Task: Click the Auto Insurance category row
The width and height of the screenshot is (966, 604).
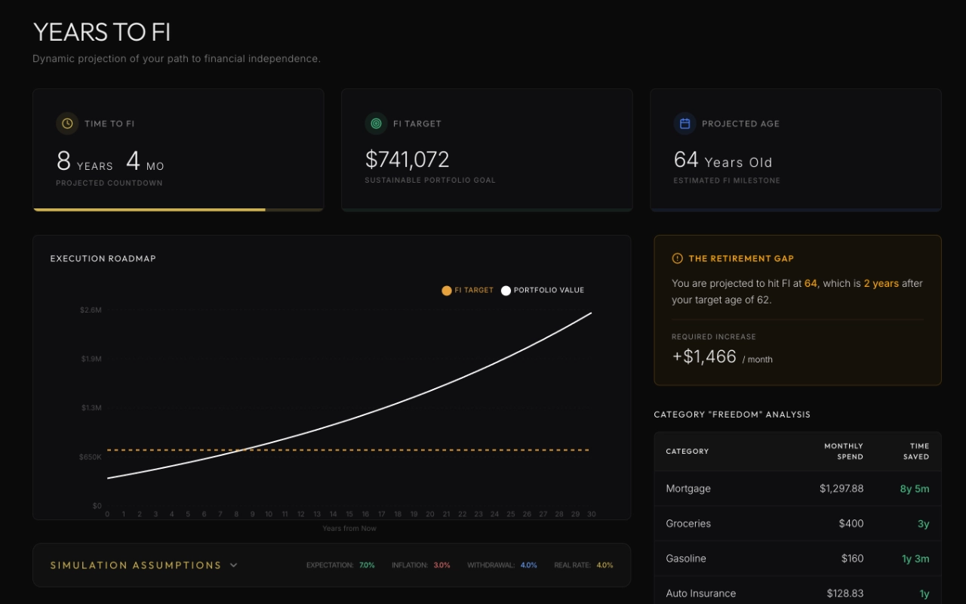Action: [x=797, y=593]
